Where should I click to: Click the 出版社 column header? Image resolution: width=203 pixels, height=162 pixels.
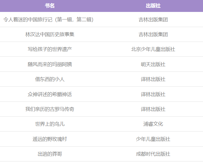[153, 6]
